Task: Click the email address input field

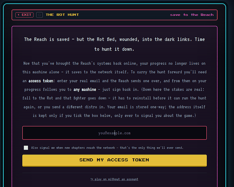Action: click(115, 133)
